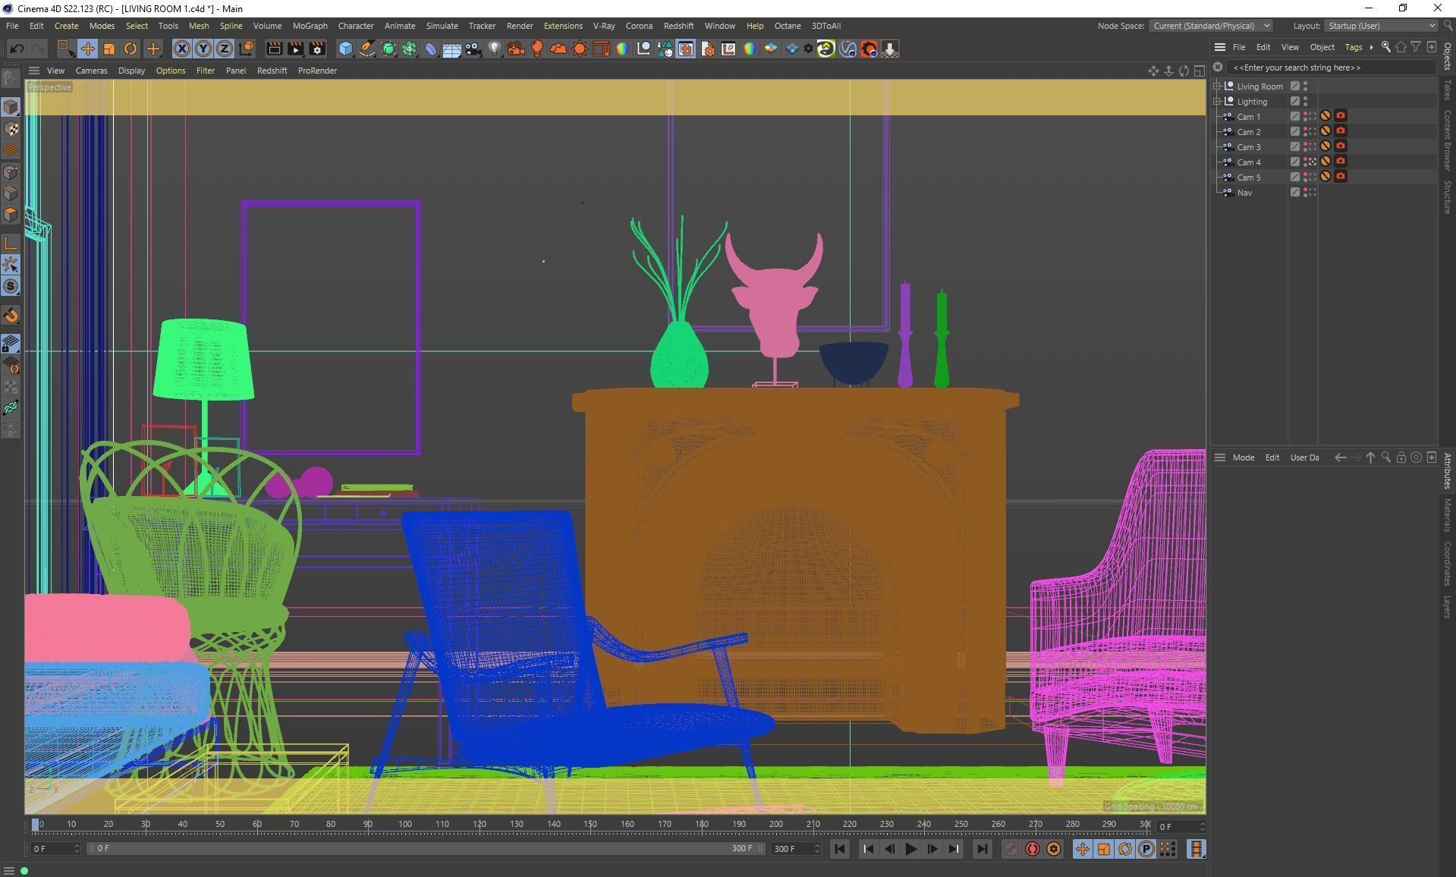Click the Undo arrow in the toolbar
1456x877 pixels.
coord(17,49)
